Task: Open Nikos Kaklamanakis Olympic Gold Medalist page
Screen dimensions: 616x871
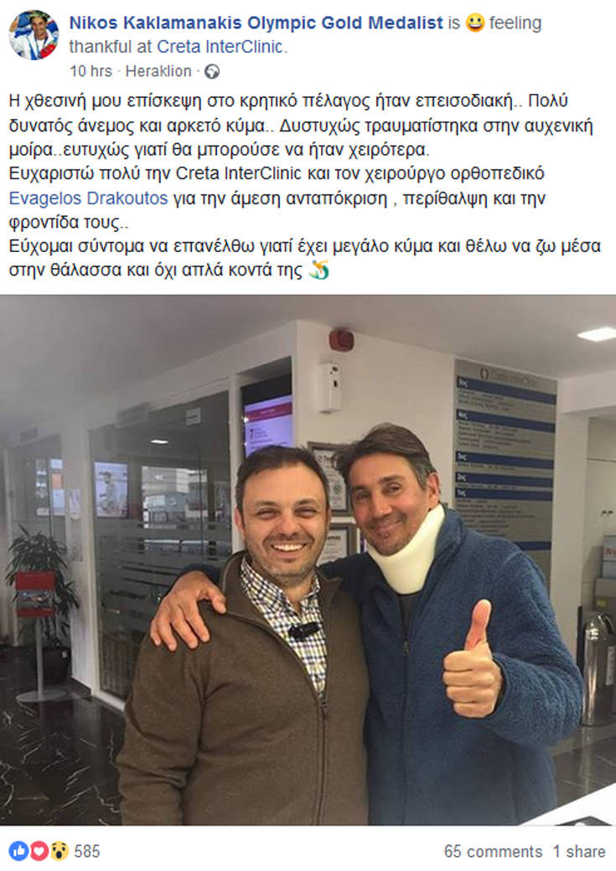Action: tap(256, 23)
